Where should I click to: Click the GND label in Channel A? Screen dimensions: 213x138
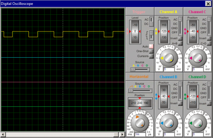coord(174,28)
